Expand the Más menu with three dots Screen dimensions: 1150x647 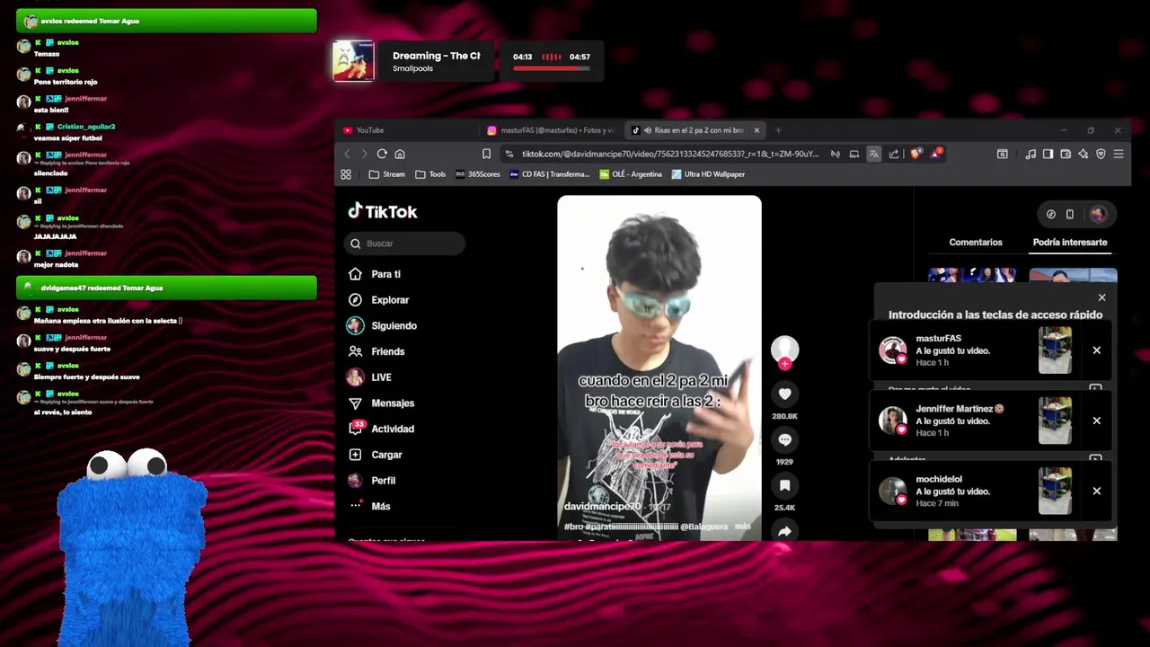pos(381,506)
